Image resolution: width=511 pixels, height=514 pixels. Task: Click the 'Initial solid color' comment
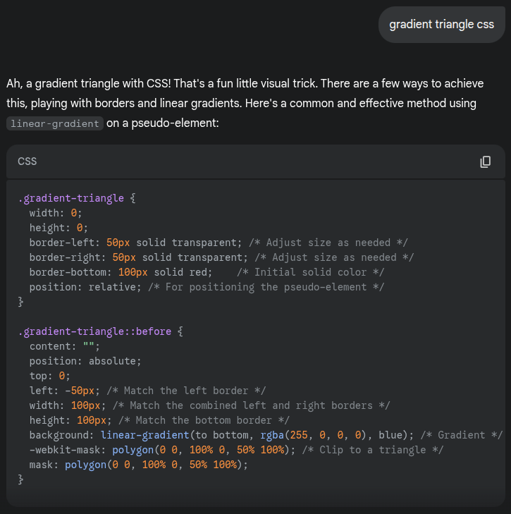[312, 272]
